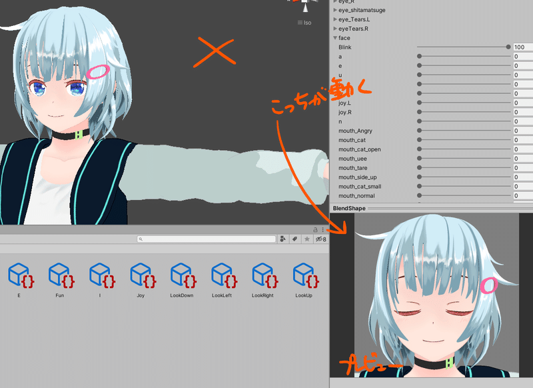Click the 'mouth_side_up' property label
The width and height of the screenshot is (533, 388).
[358, 177]
